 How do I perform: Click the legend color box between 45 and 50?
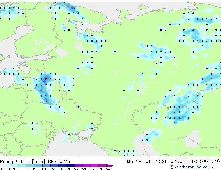102,165
